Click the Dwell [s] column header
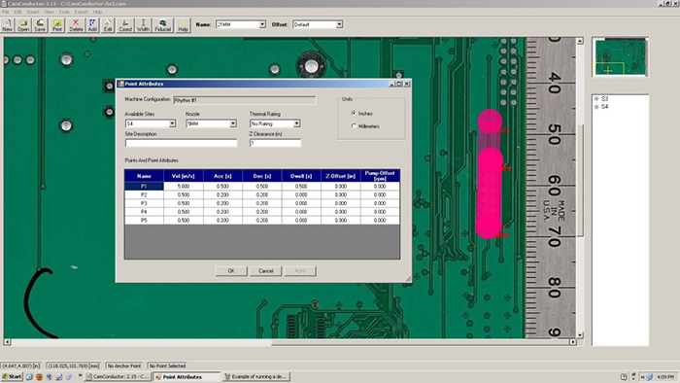 [301, 176]
